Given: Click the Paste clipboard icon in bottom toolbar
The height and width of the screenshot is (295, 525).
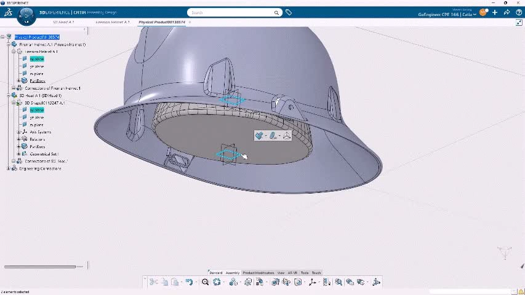Looking at the screenshot, I should pyautogui.click(x=175, y=282).
